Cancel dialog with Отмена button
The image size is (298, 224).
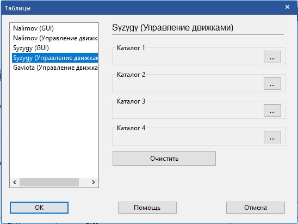coord(256,208)
